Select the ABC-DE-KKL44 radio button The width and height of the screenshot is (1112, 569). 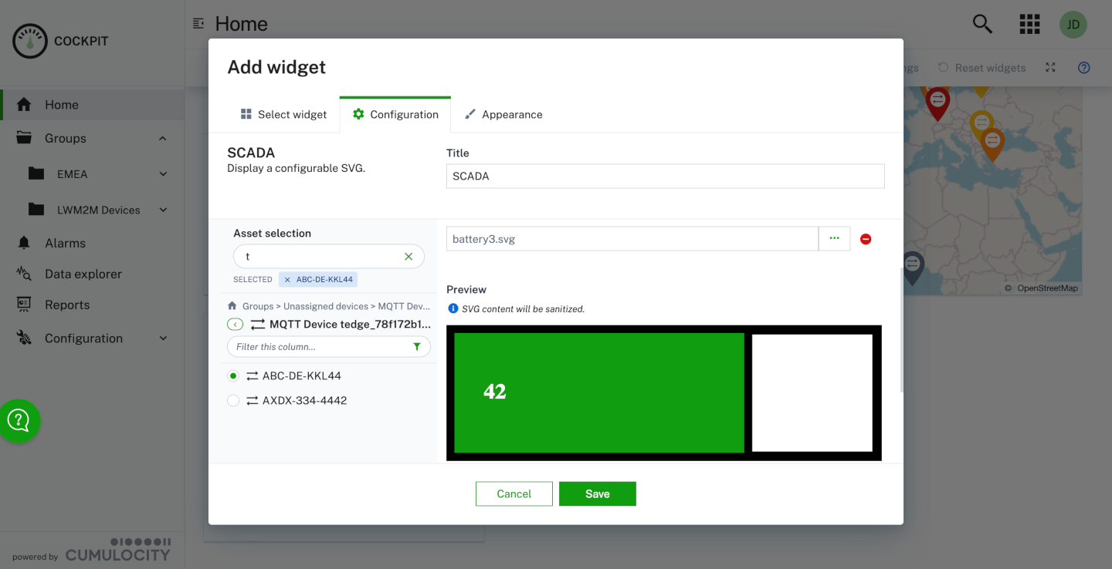tap(233, 376)
